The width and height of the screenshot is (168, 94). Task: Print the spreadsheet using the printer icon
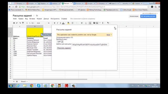click(14, 23)
